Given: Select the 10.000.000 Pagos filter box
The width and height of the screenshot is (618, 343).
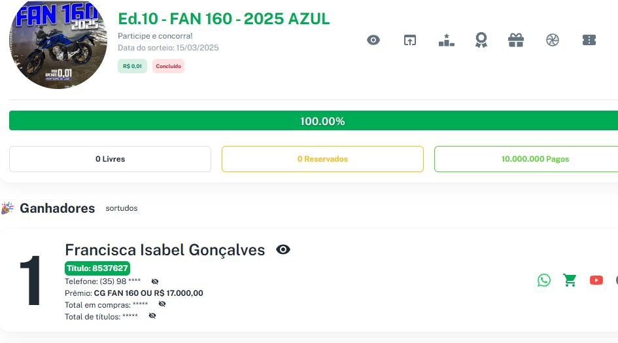Looking at the screenshot, I should pyautogui.click(x=526, y=159).
